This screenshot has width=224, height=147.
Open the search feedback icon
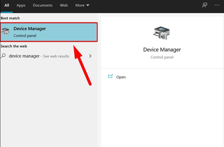(x=204, y=5)
